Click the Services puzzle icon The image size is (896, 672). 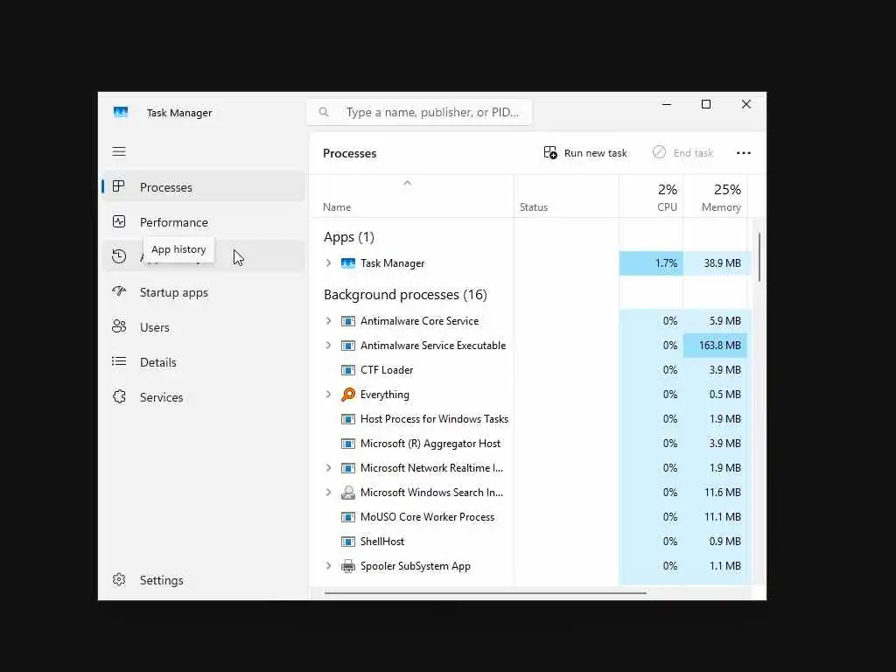click(x=119, y=396)
